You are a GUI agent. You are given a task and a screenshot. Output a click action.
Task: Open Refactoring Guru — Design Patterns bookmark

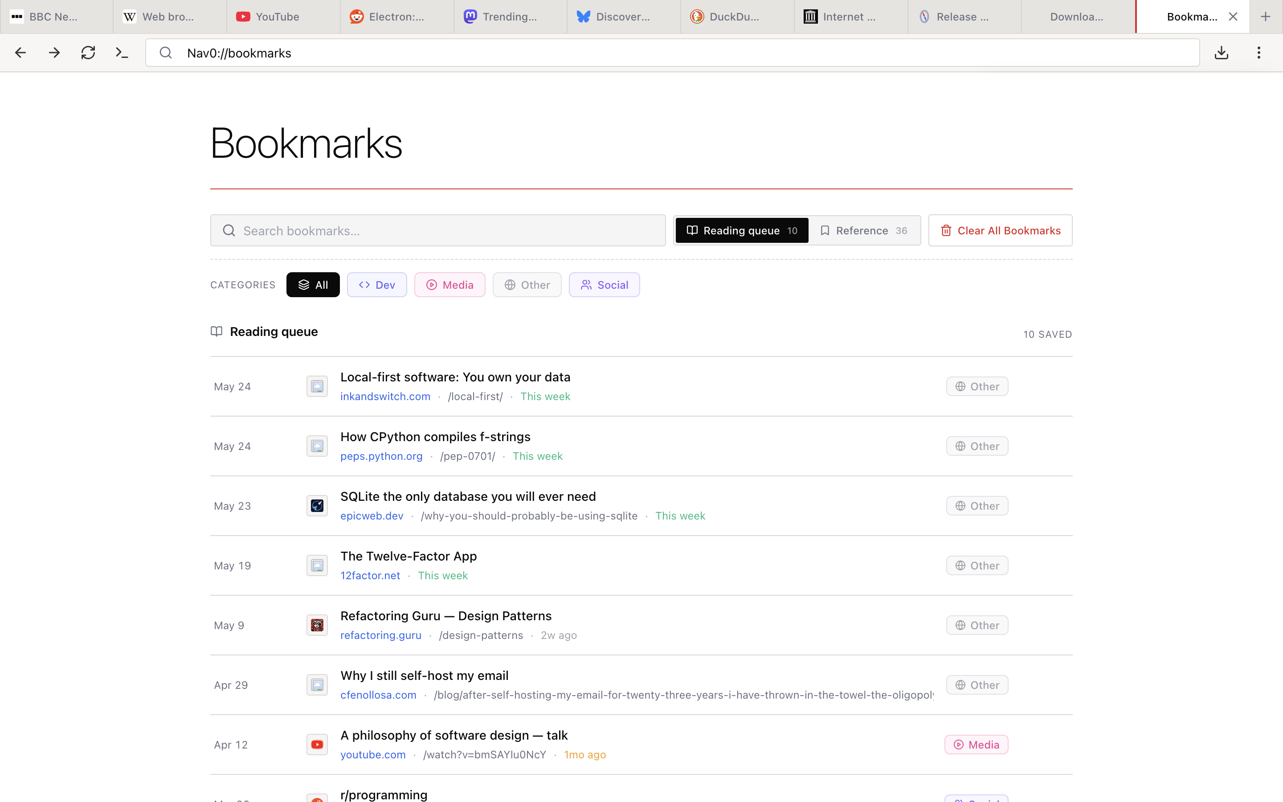pos(446,616)
